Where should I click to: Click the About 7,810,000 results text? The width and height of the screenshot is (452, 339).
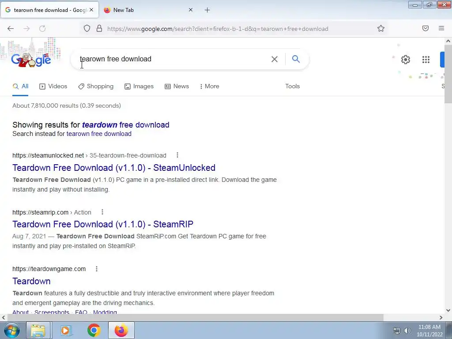coord(67,105)
